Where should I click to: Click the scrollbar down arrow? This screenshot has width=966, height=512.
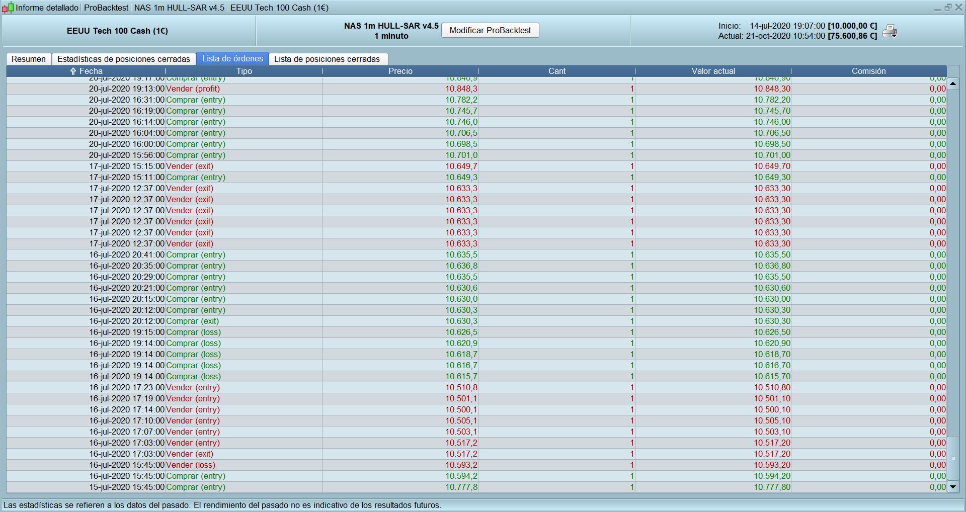(x=953, y=486)
